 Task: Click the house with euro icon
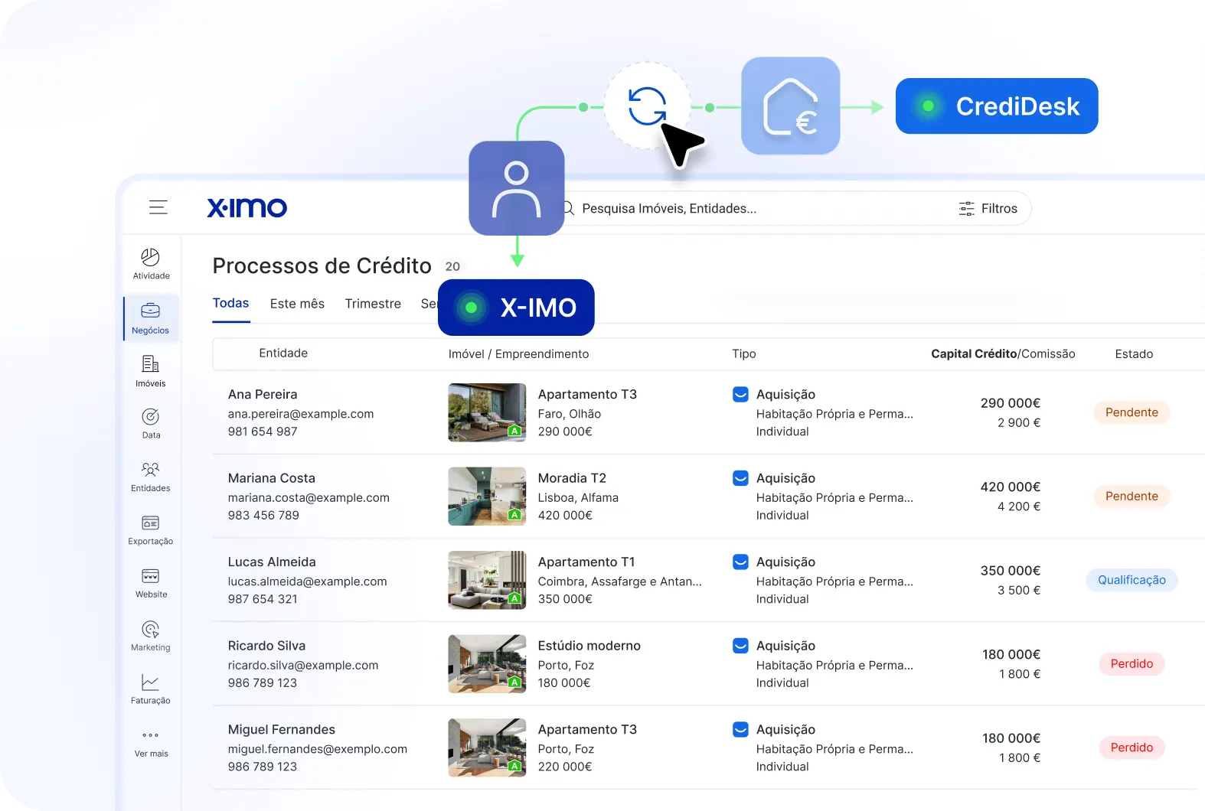click(x=791, y=106)
